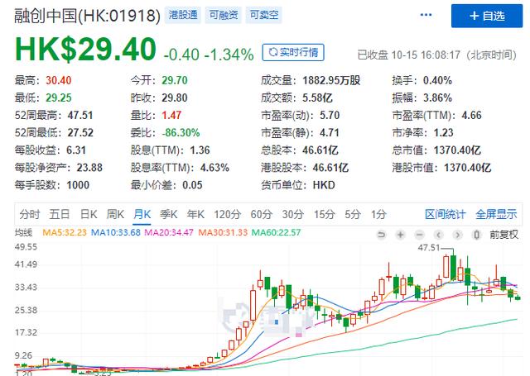Click the 最高 value 30.40
530x376 pixels.
tap(59, 81)
